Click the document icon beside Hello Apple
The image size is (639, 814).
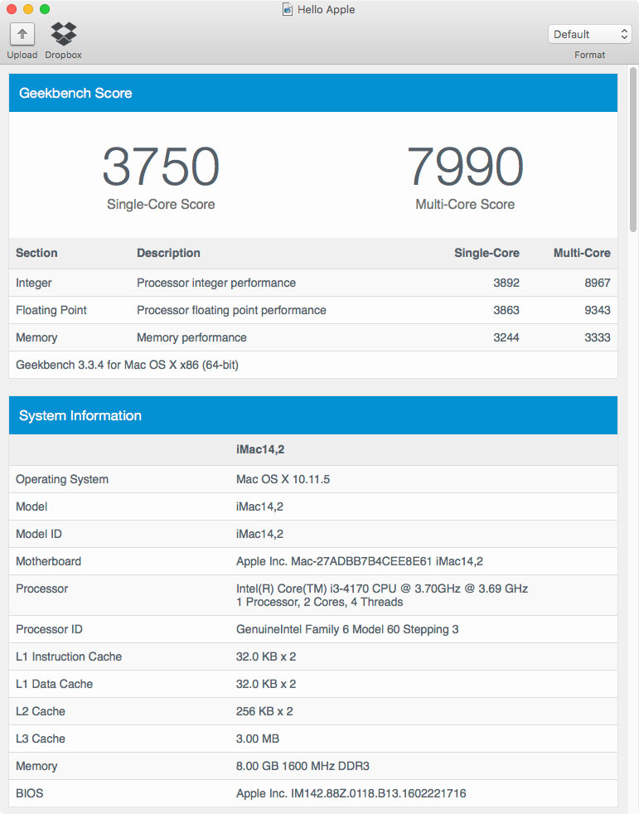click(288, 9)
